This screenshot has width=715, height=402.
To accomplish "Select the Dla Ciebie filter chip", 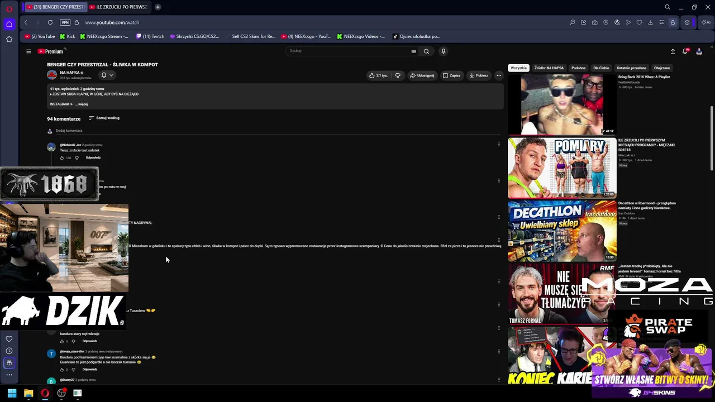I will point(601,68).
